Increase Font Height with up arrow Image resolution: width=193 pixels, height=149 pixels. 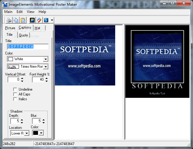46,78
